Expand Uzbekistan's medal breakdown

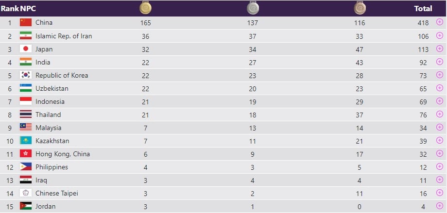440,88
